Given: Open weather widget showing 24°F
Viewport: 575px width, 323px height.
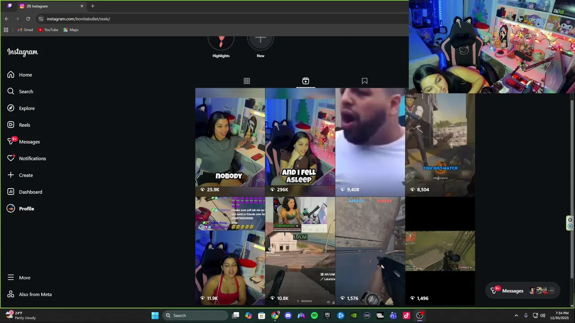Looking at the screenshot, I should click(x=21, y=315).
